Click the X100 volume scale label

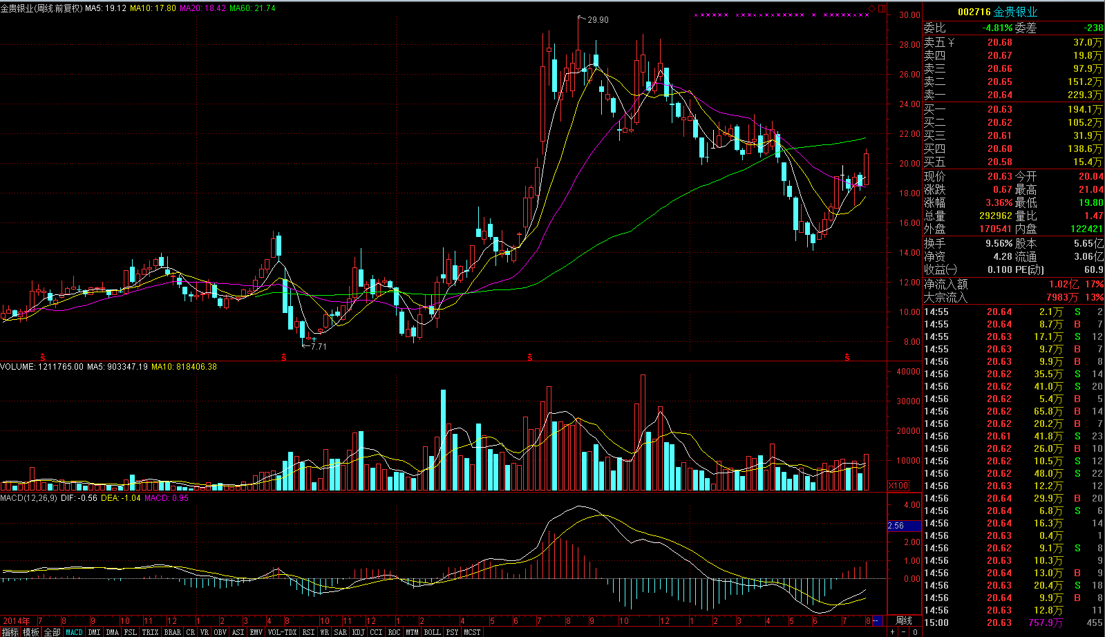pyautogui.click(x=898, y=486)
